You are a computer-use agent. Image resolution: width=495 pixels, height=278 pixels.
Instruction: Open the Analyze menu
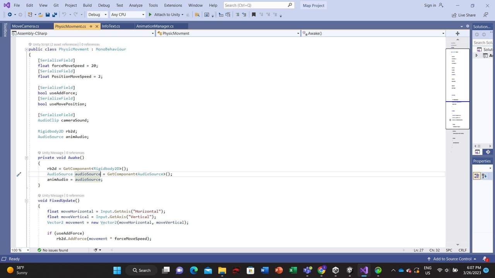click(136, 5)
